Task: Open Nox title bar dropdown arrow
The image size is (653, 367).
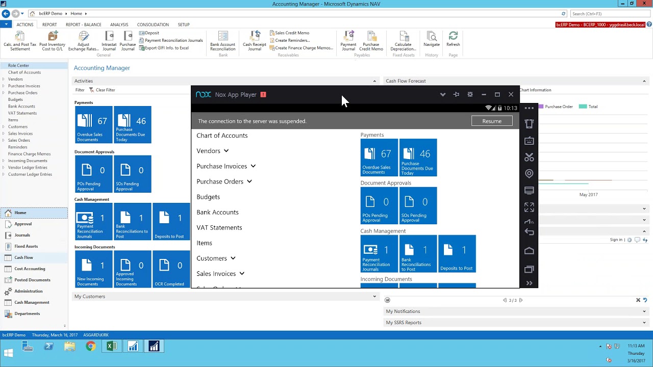Action: (x=443, y=94)
